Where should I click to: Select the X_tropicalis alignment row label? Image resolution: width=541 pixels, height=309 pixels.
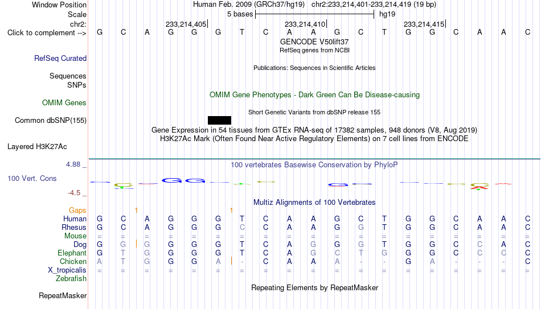(x=67, y=270)
